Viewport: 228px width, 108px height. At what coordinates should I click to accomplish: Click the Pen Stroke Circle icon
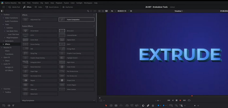click(x=25, y=76)
